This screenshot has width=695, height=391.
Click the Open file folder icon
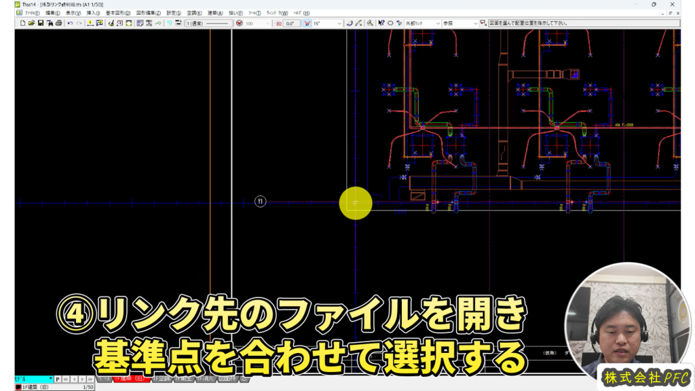(x=31, y=23)
